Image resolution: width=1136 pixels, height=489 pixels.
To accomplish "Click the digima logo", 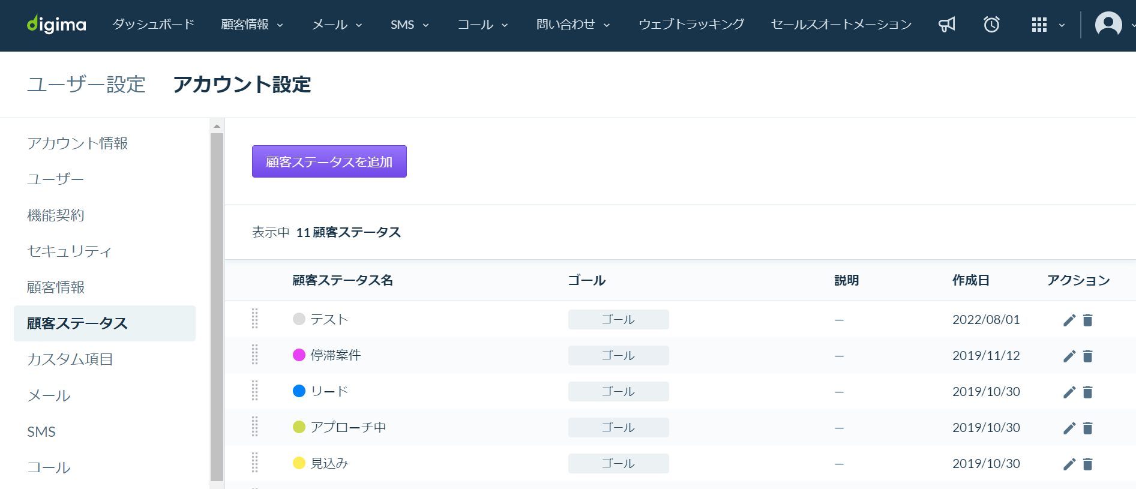I will (x=56, y=25).
